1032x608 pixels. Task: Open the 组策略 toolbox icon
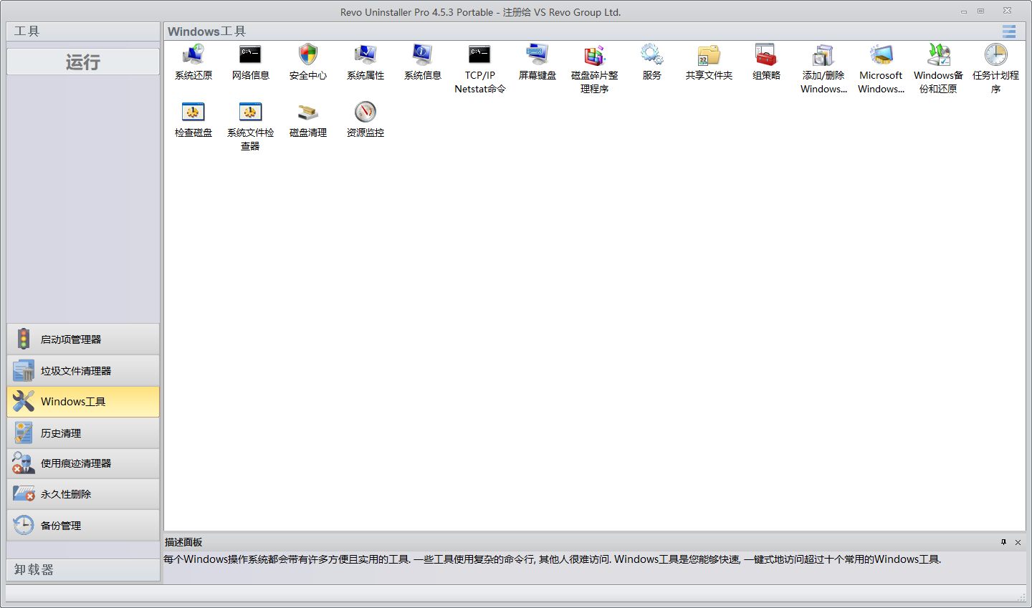(766, 55)
